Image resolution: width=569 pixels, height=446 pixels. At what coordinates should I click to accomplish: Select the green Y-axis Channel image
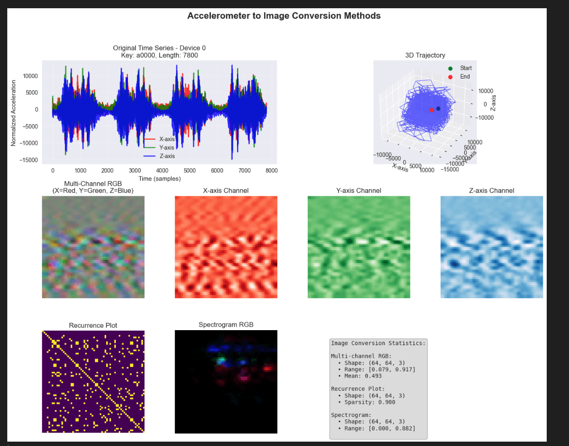coord(359,247)
